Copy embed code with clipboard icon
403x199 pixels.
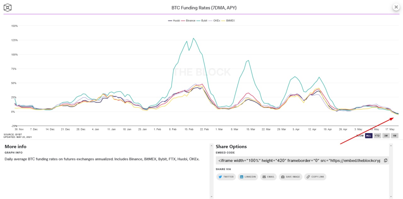pos(385,160)
